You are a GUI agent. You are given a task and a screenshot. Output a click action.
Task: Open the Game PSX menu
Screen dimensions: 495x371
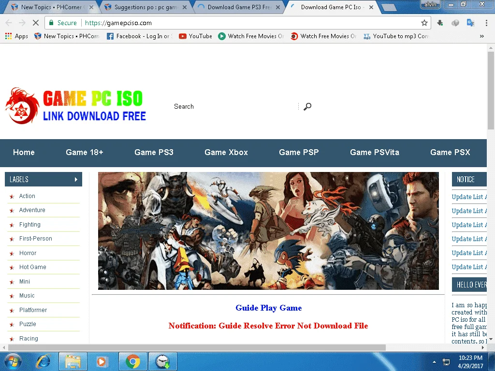[x=450, y=152]
